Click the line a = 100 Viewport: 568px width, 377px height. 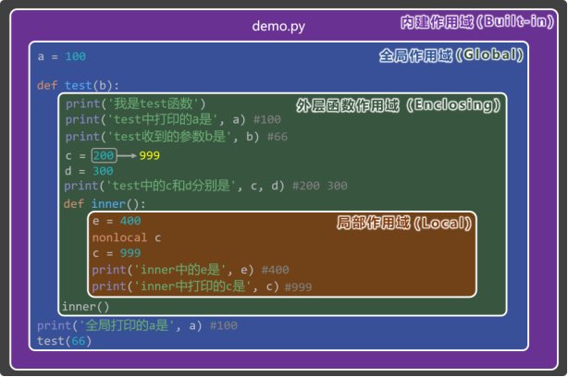62,56
